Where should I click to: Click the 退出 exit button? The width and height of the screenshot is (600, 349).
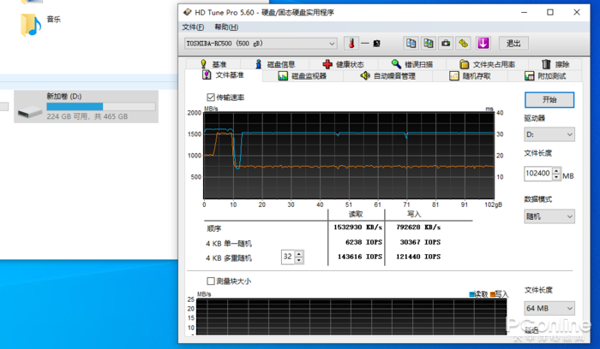pyautogui.click(x=513, y=44)
